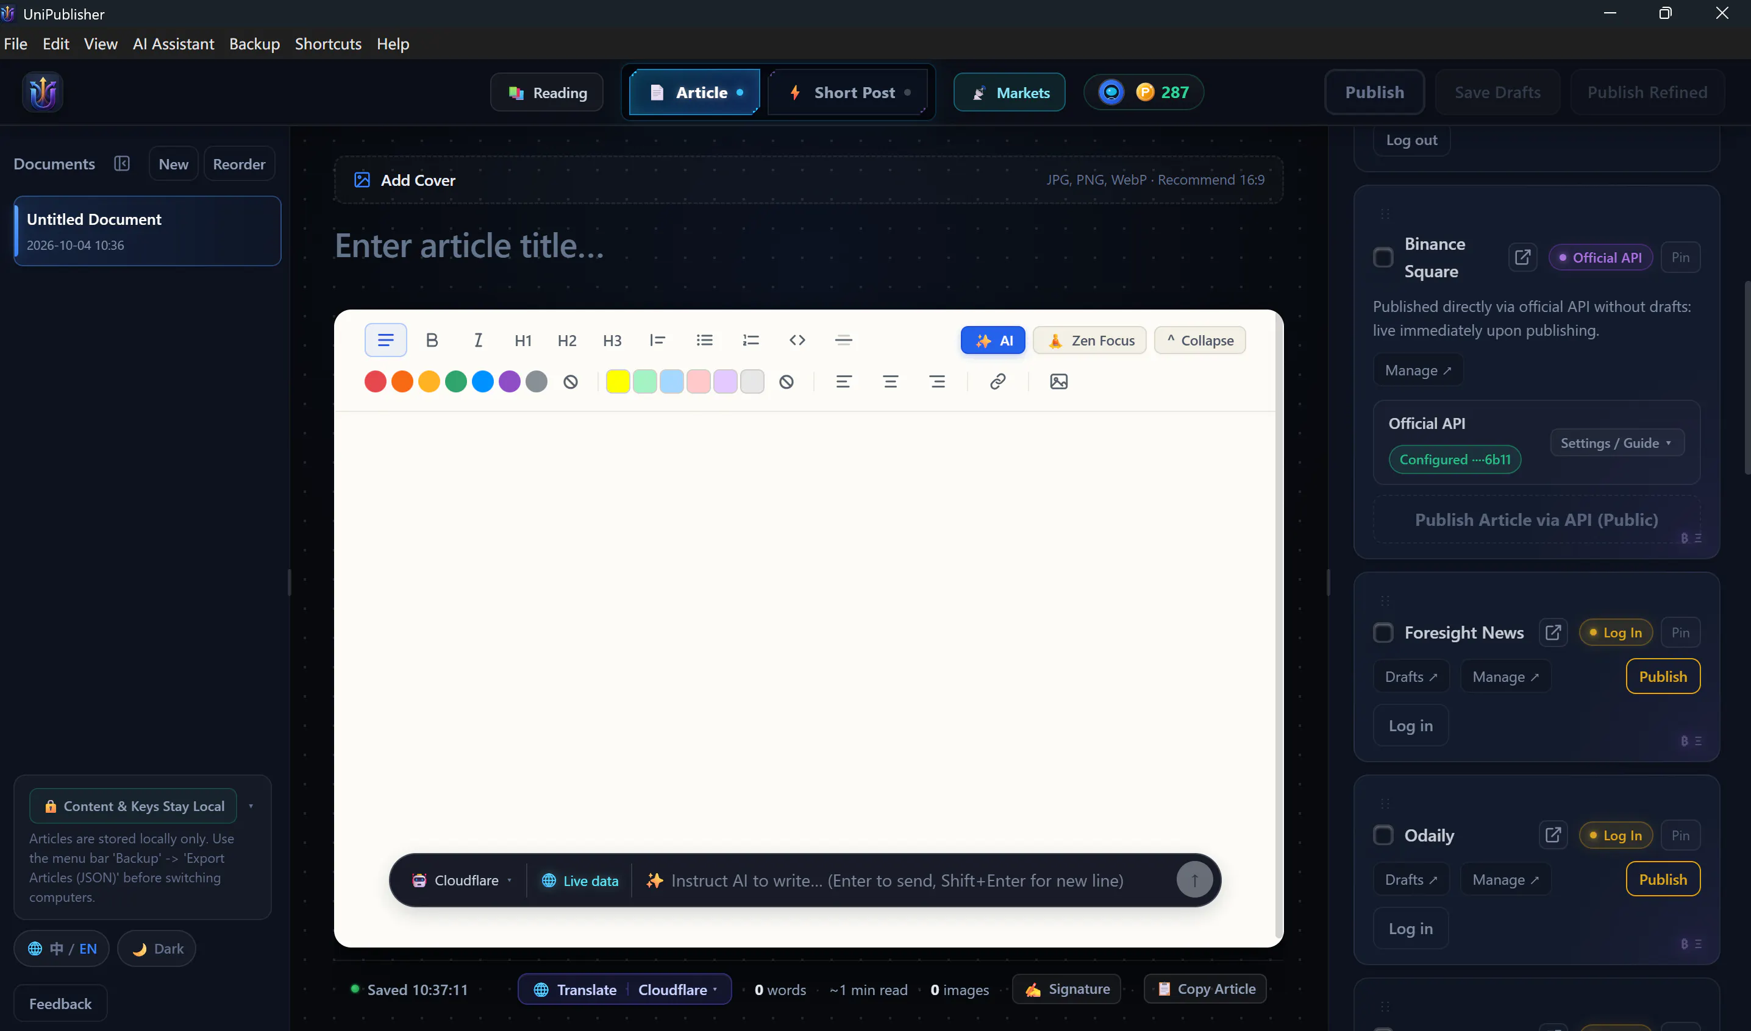This screenshot has width=1751, height=1031.
Task: Open the File menu
Action: tap(15, 44)
